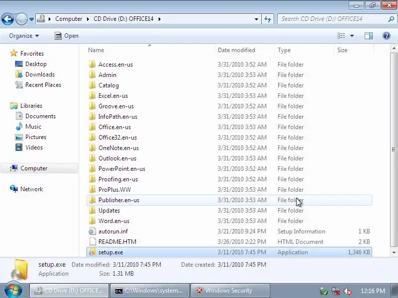Click Open in the toolbar
The image size is (398, 298).
(x=67, y=36)
